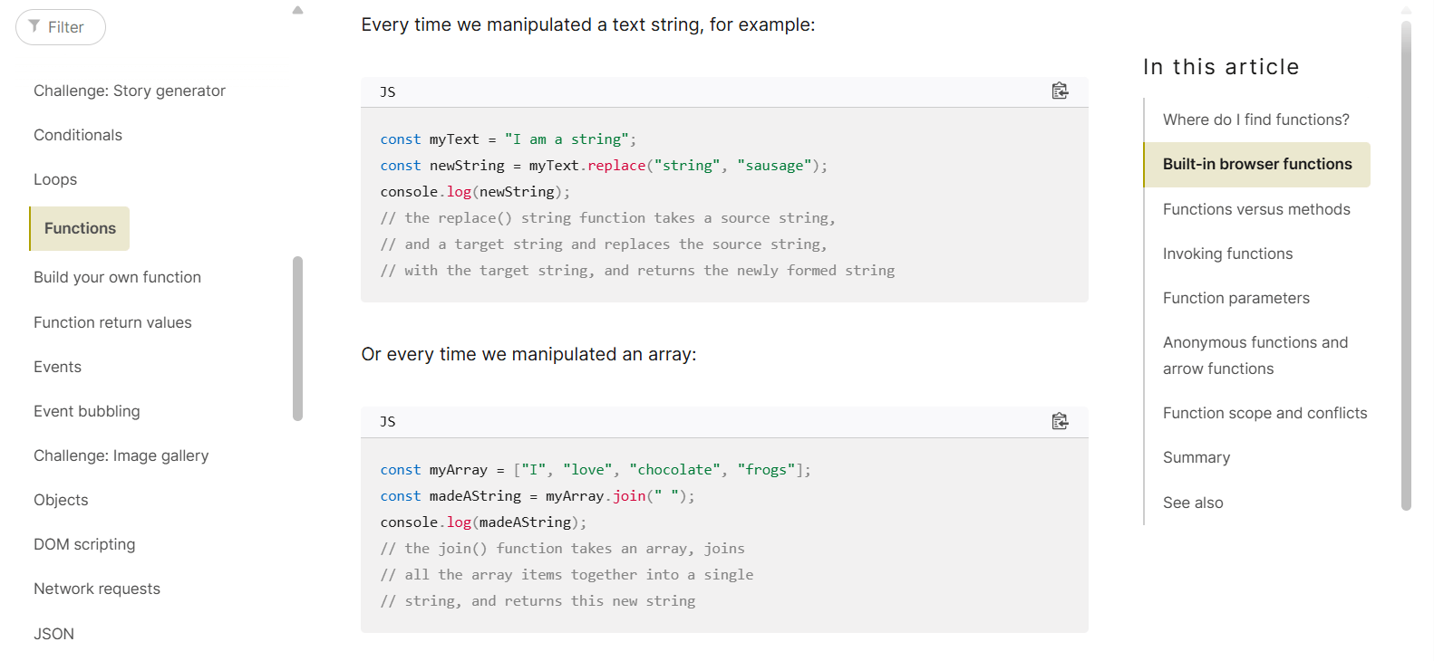This screenshot has height=661, width=1434.
Task: Jump to Functions versus methods
Action: 1256,209
